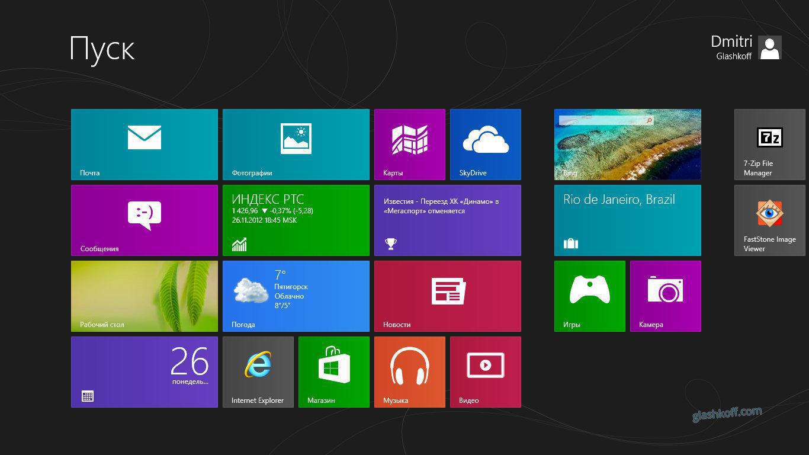Open the Фотографии photos tile

pos(296,145)
